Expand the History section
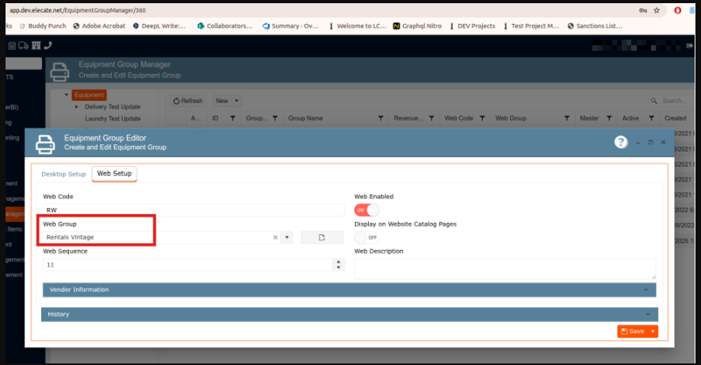Image resolution: width=701 pixels, height=365 pixels. tap(349, 314)
